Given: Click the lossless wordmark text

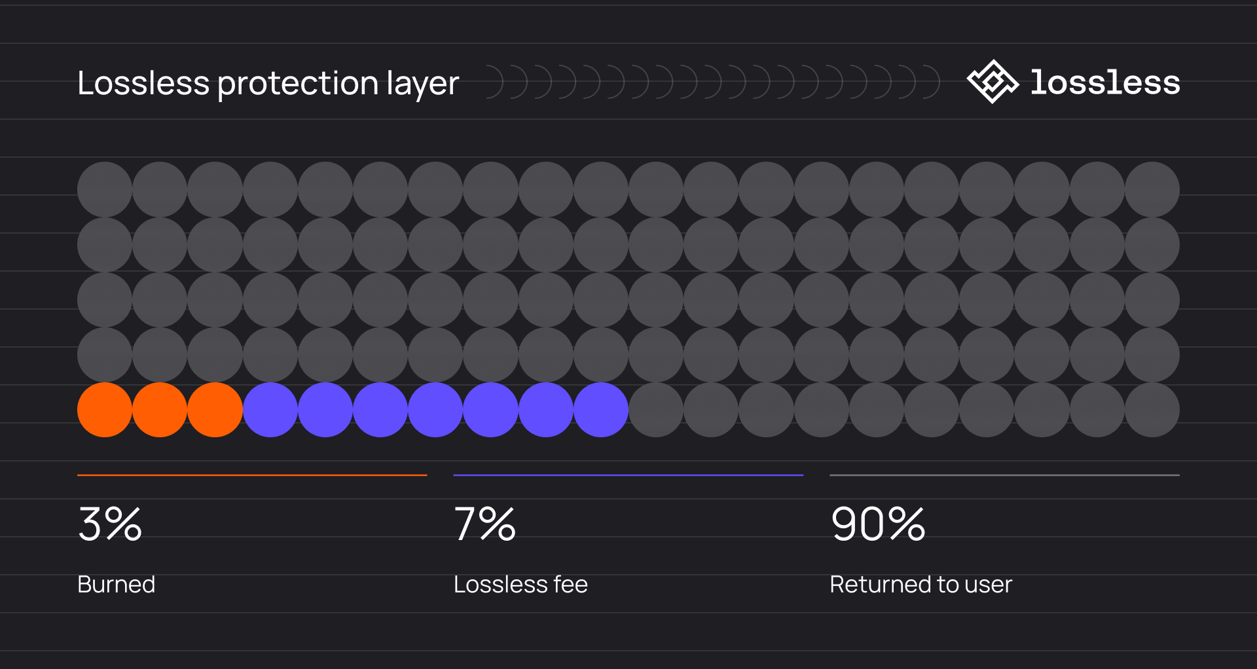Looking at the screenshot, I should [1105, 83].
